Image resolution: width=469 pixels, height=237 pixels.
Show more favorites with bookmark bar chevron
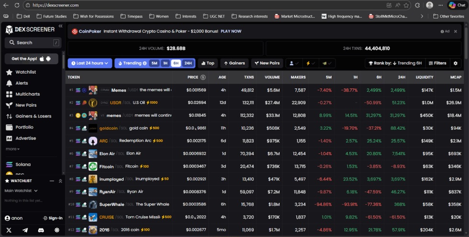pyautogui.click(x=422, y=16)
